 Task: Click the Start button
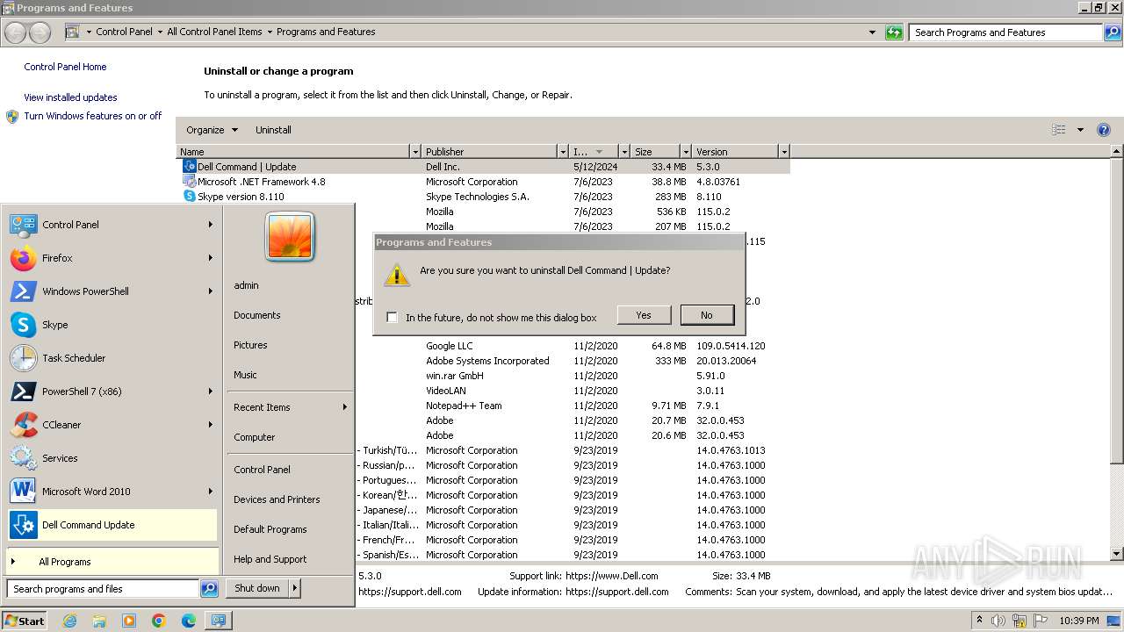click(x=25, y=621)
